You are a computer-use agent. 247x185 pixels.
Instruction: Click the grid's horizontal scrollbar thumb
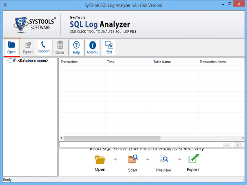tap(112, 138)
